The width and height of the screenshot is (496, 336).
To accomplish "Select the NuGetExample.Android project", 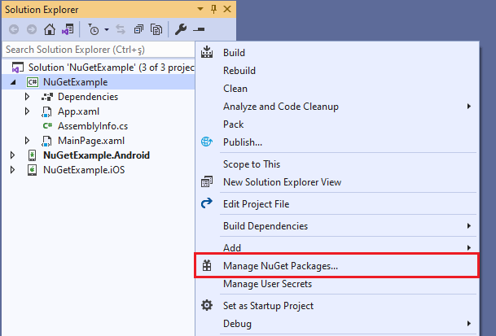I will (96, 155).
